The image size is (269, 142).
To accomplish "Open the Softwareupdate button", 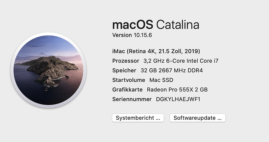I will [197, 118].
